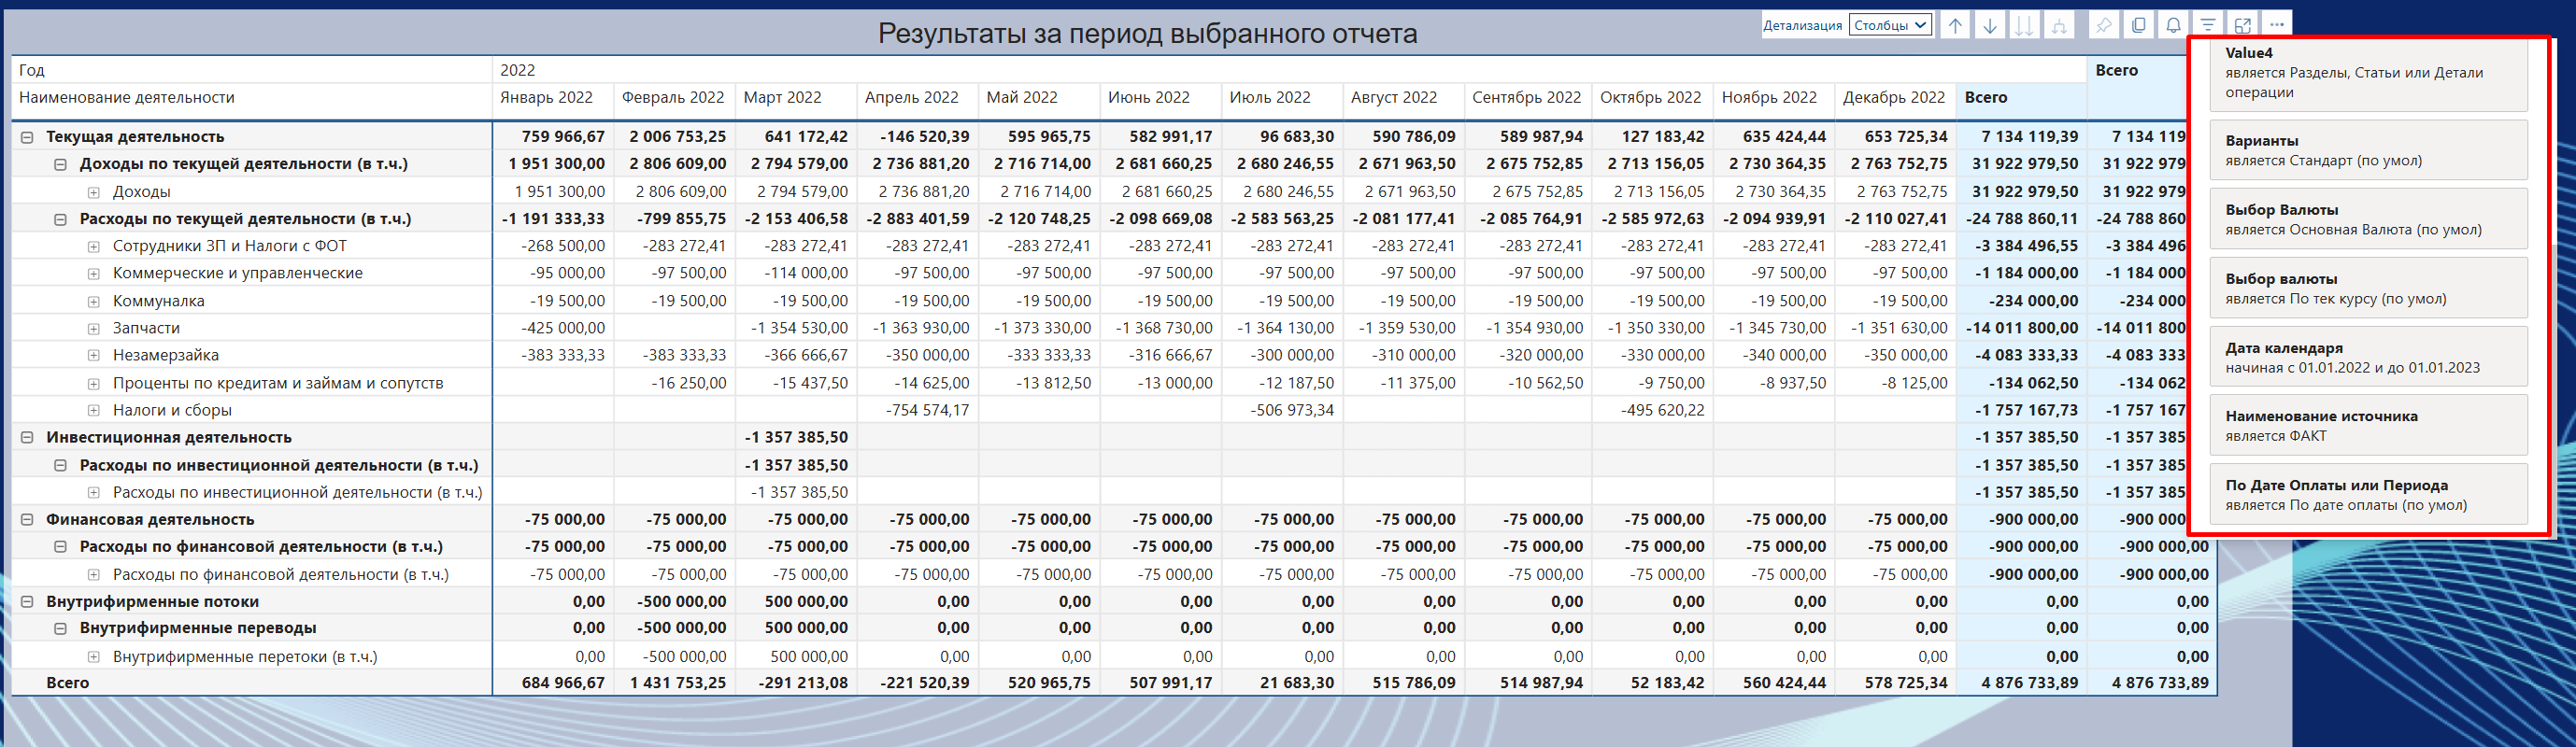Expand the Незамерзайка row
The image size is (2576, 747).
tap(94, 355)
